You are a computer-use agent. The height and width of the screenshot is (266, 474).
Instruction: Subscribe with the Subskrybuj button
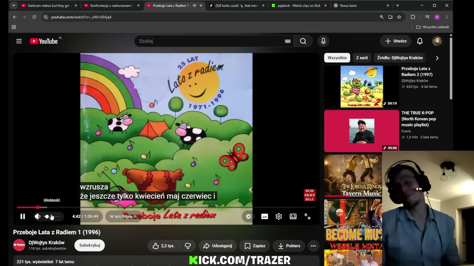(90, 245)
